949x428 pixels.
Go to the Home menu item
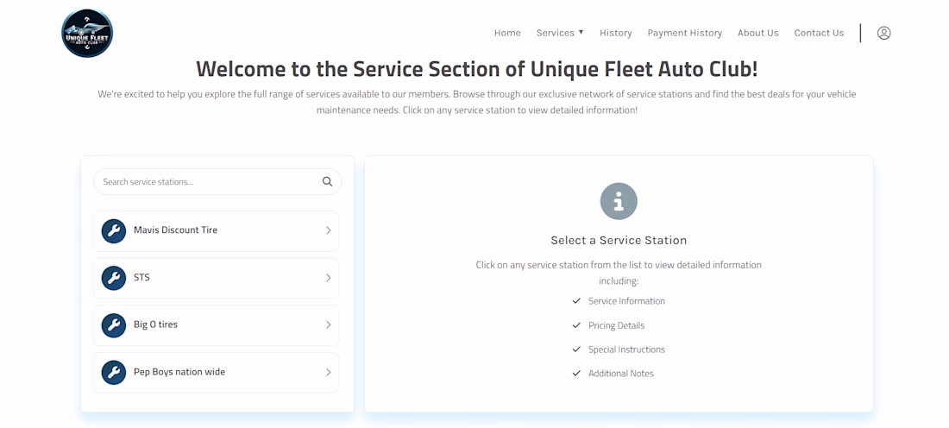pyautogui.click(x=507, y=33)
